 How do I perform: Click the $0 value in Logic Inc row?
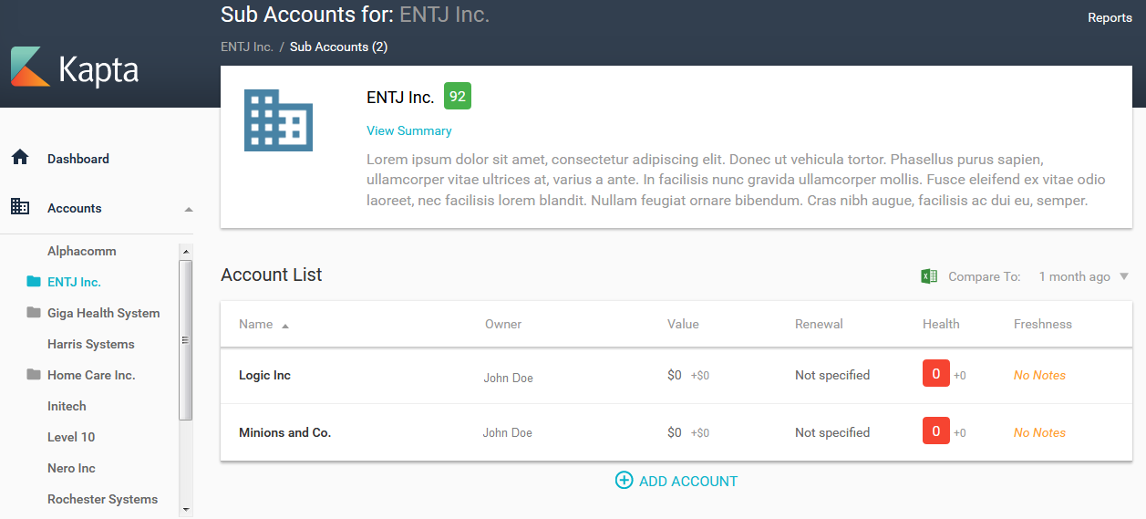(x=675, y=375)
